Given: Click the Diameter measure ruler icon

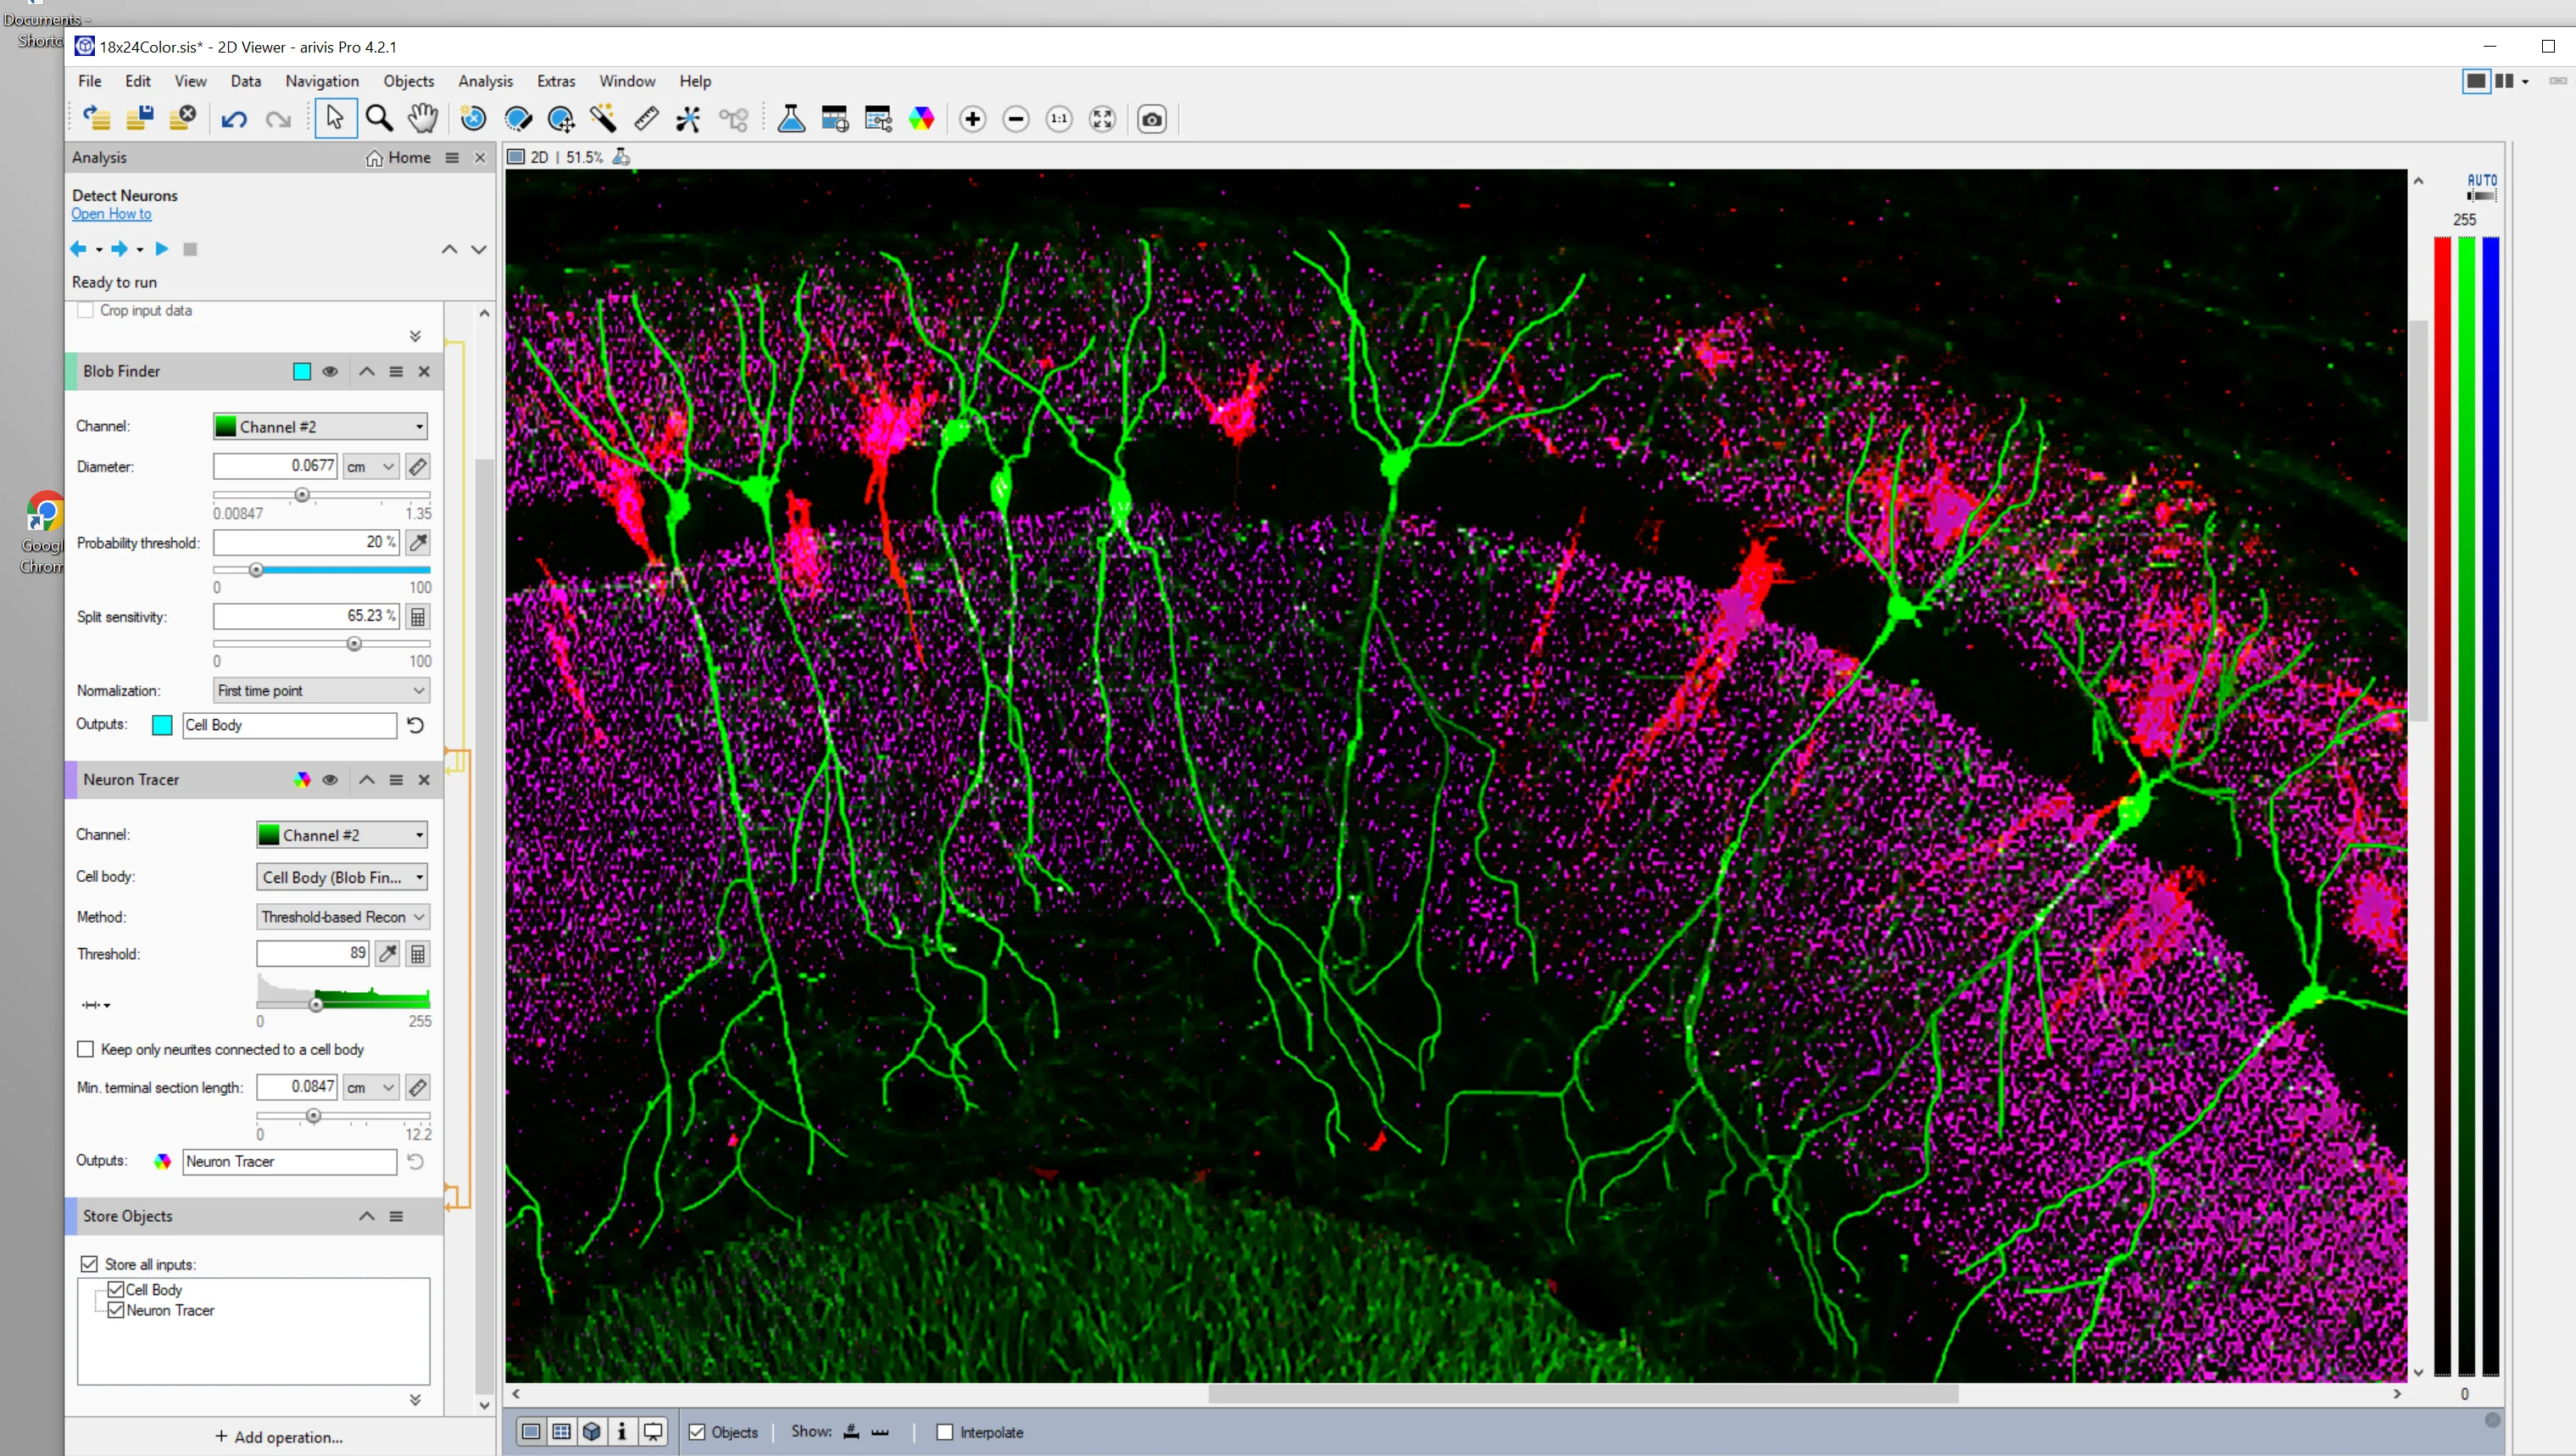Looking at the screenshot, I should point(418,466).
